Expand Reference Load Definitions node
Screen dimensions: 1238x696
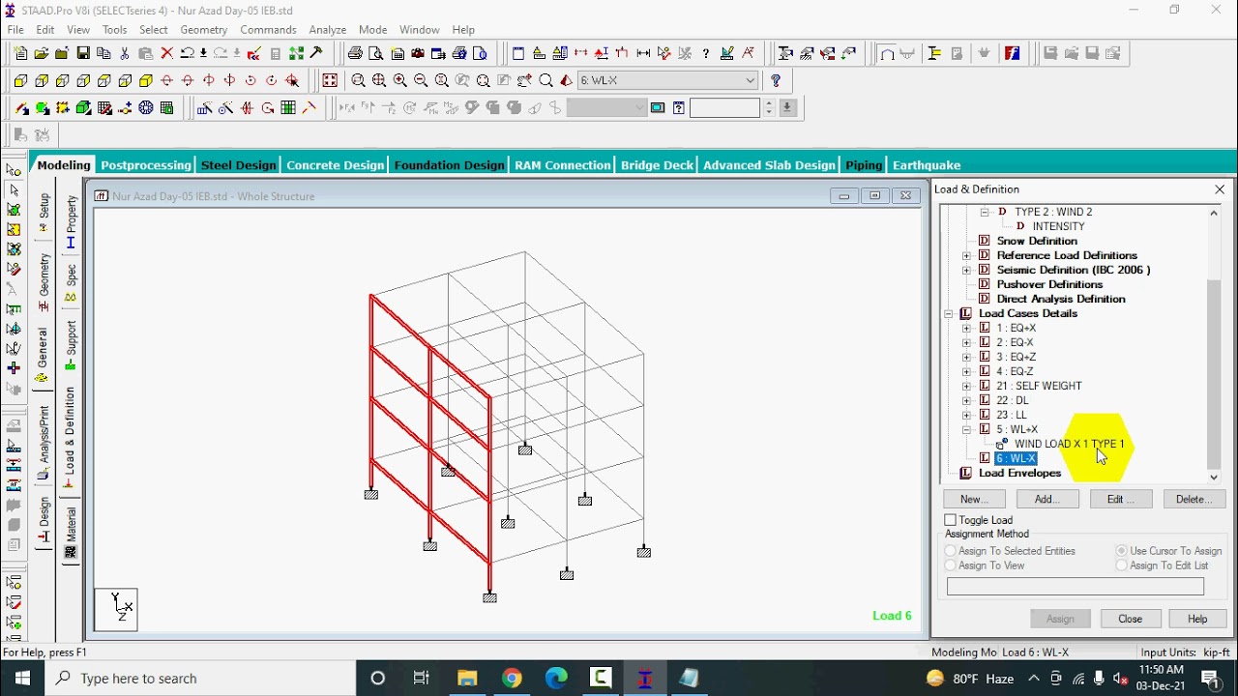(966, 255)
